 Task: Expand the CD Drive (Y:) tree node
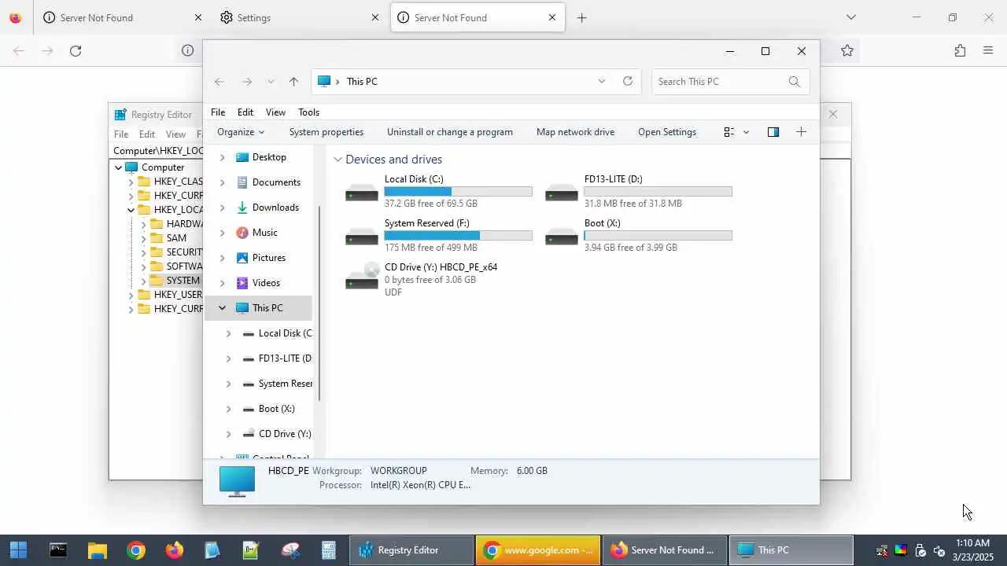[228, 434]
